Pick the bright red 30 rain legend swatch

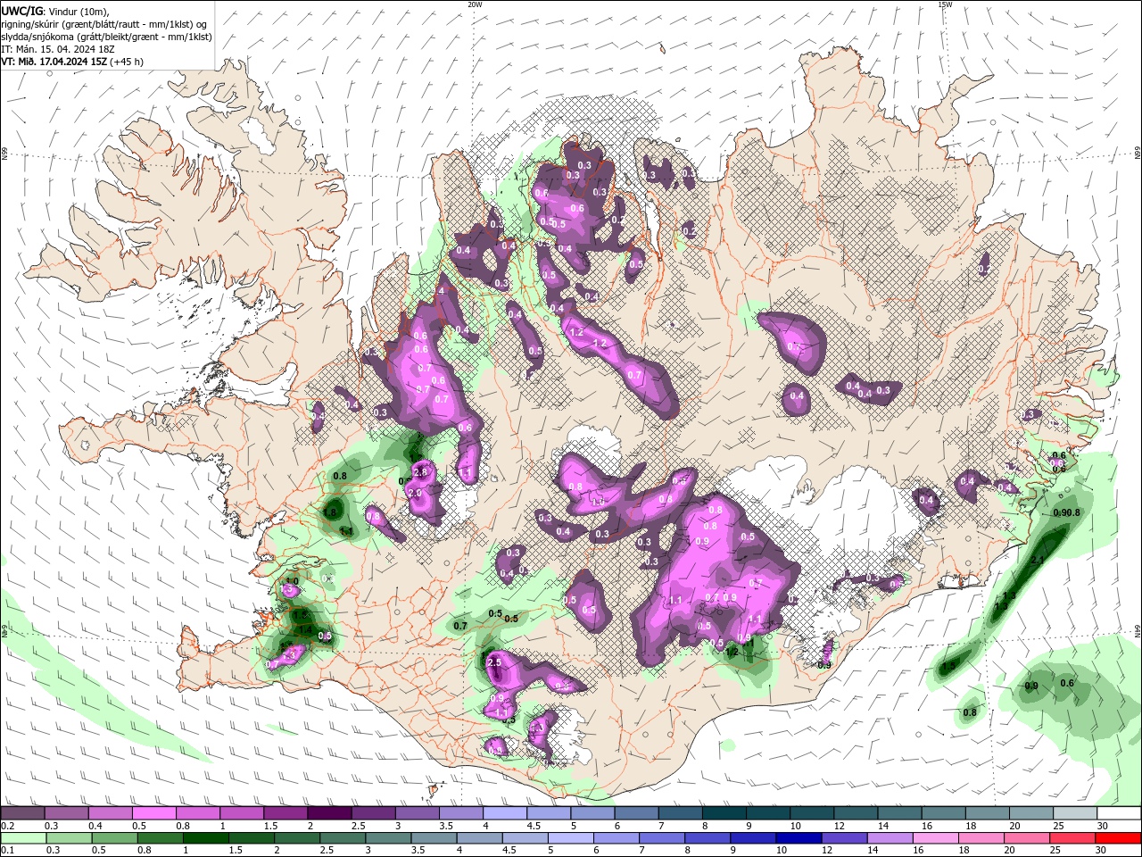[1119, 838]
